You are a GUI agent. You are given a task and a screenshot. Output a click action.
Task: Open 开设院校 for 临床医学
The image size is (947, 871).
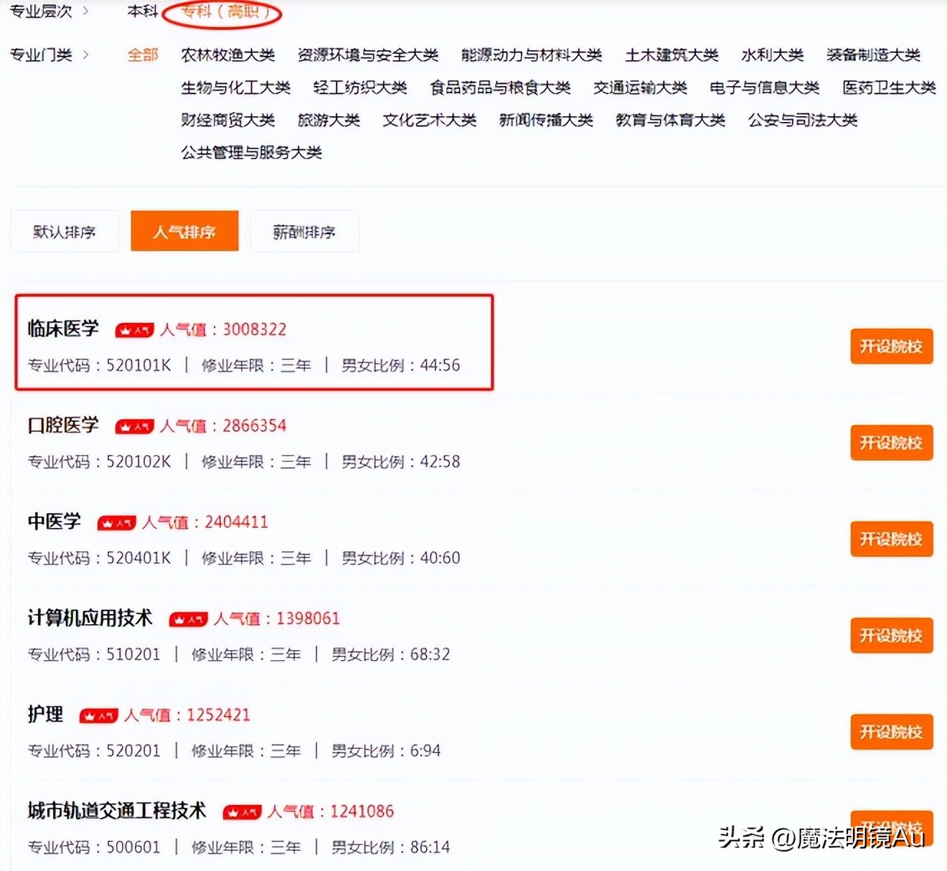coord(891,347)
